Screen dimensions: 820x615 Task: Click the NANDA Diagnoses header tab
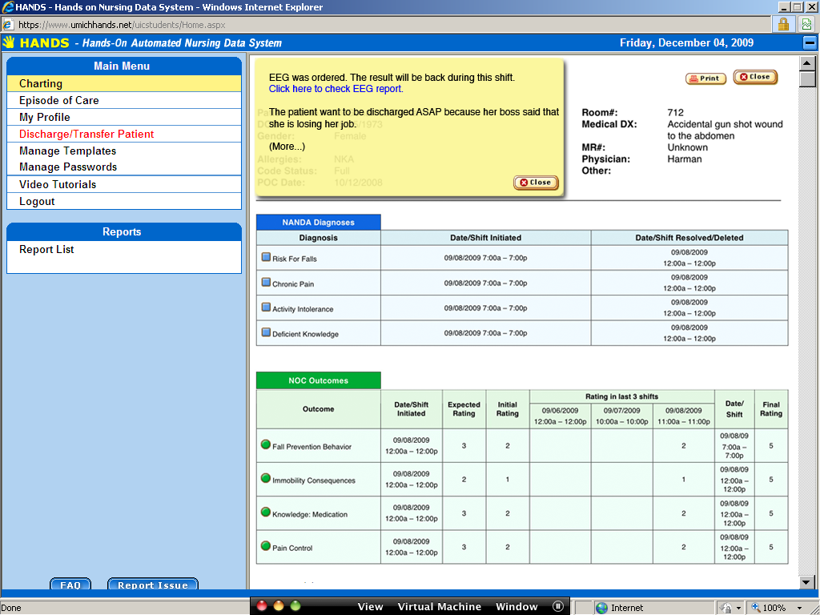tap(319, 223)
